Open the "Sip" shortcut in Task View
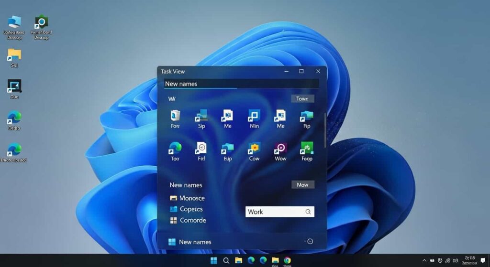 click(x=201, y=116)
